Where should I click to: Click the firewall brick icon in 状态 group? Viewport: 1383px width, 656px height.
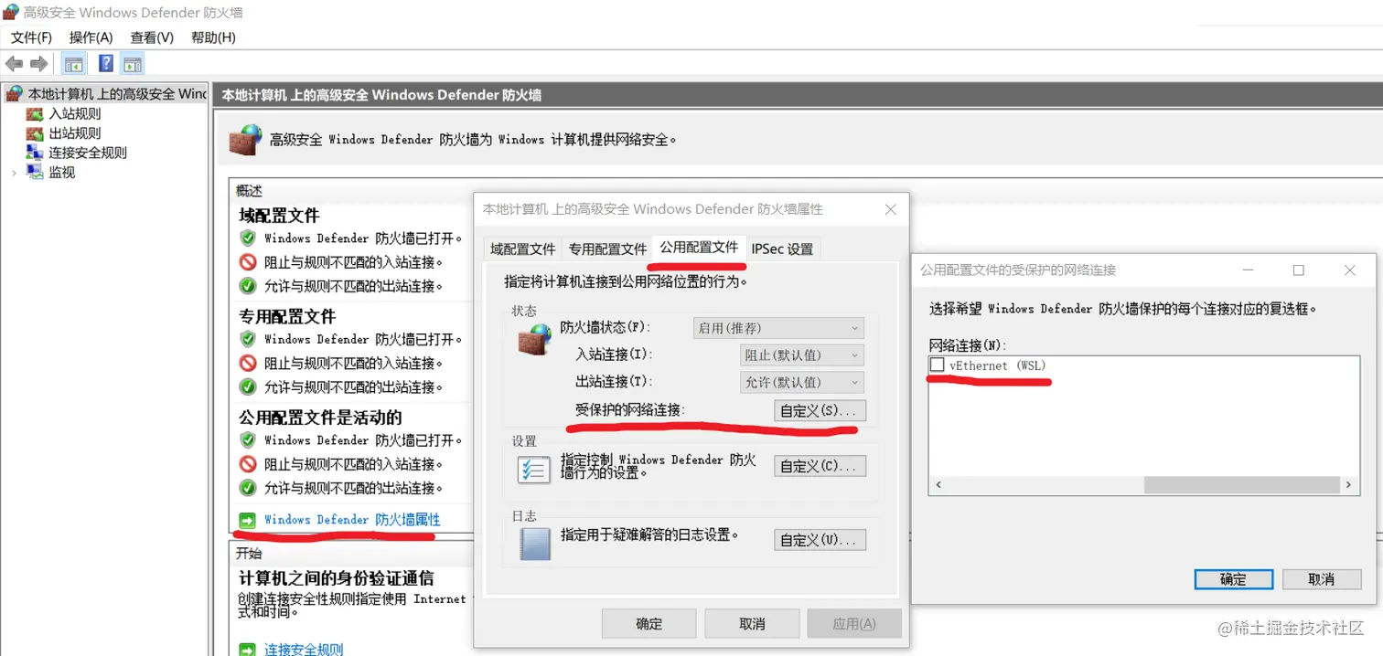pyautogui.click(x=534, y=338)
